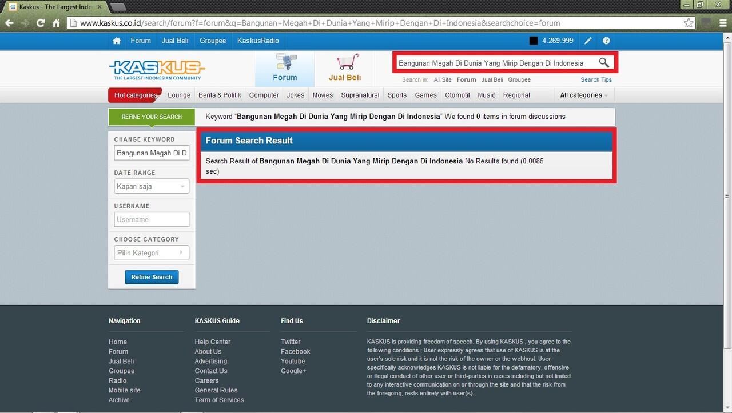This screenshot has width=732, height=413.
Task: Open Computer category
Action: click(264, 95)
